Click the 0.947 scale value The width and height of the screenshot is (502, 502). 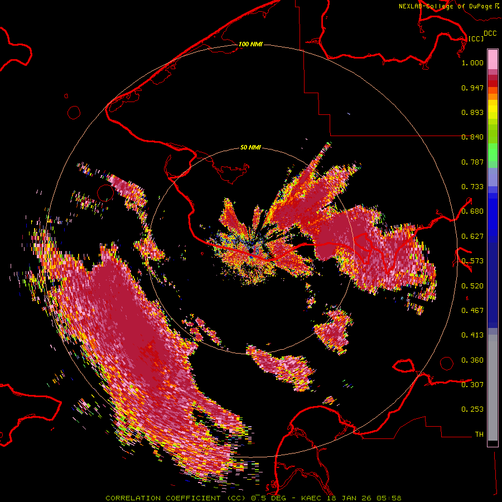(x=472, y=88)
